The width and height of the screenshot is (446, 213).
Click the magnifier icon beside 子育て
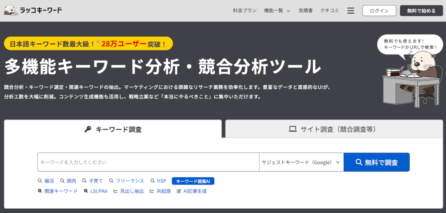click(x=84, y=181)
